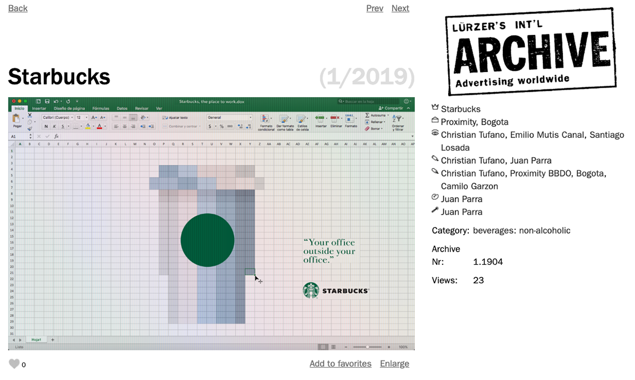Viewport: 635px width, 380px height.
Task: Click the smiley feedback icon
Action: point(406,101)
